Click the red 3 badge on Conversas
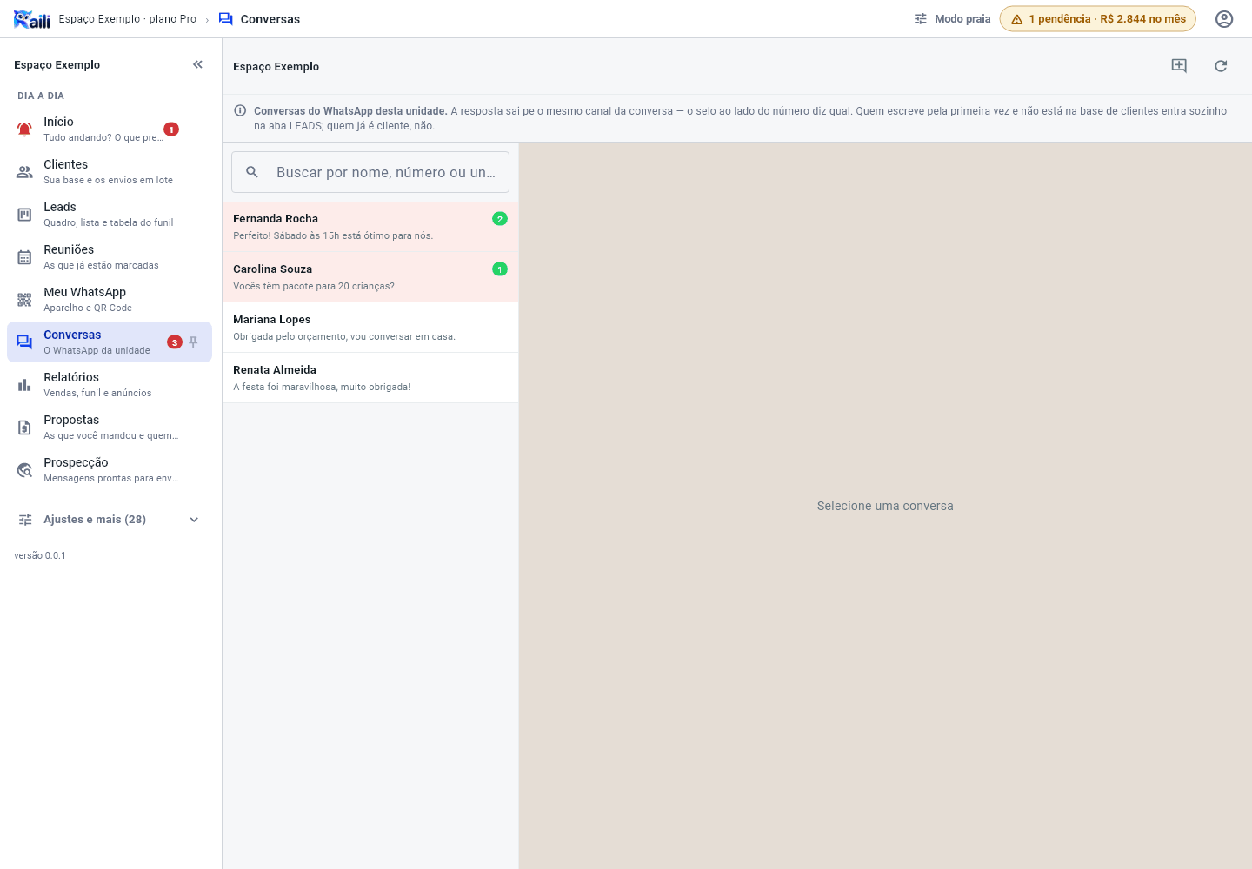The height and width of the screenshot is (869, 1252). (x=175, y=342)
